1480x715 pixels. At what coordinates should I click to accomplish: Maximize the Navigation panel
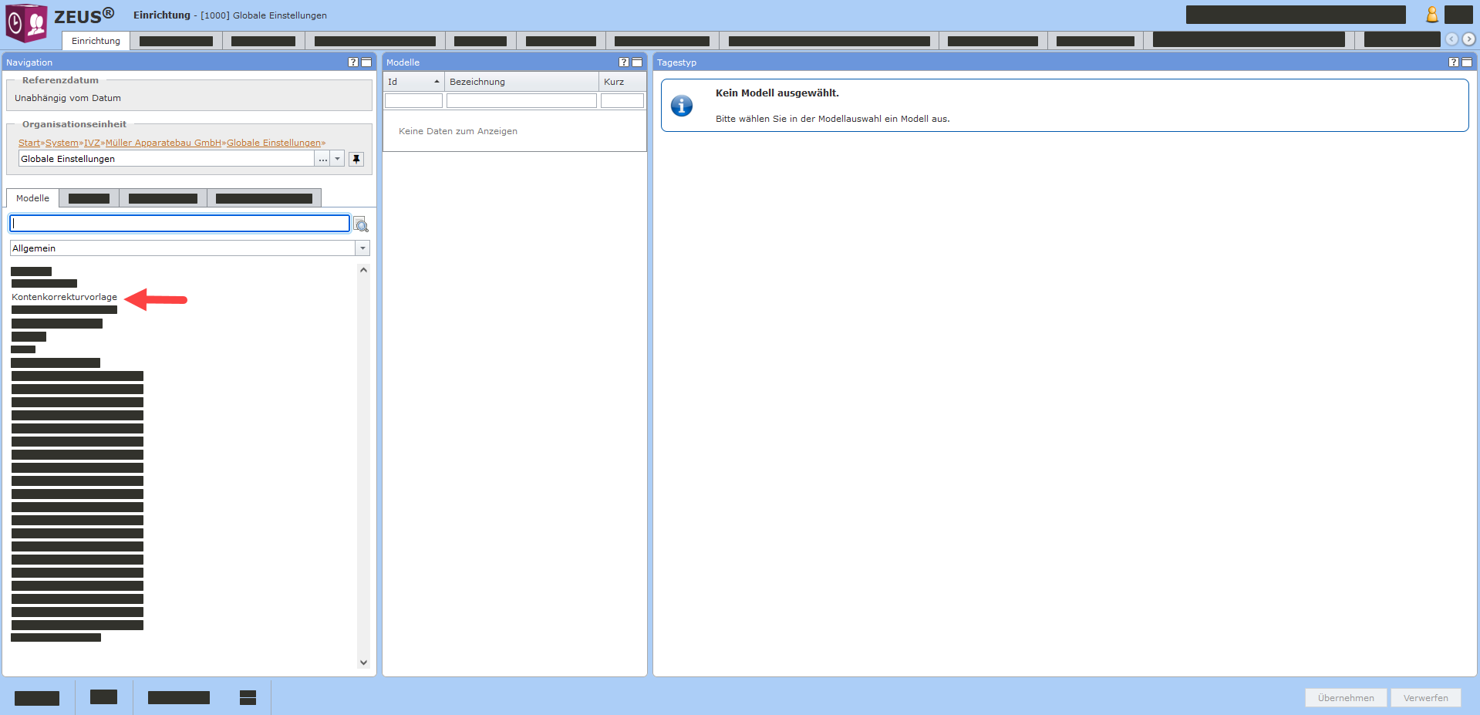coord(366,62)
